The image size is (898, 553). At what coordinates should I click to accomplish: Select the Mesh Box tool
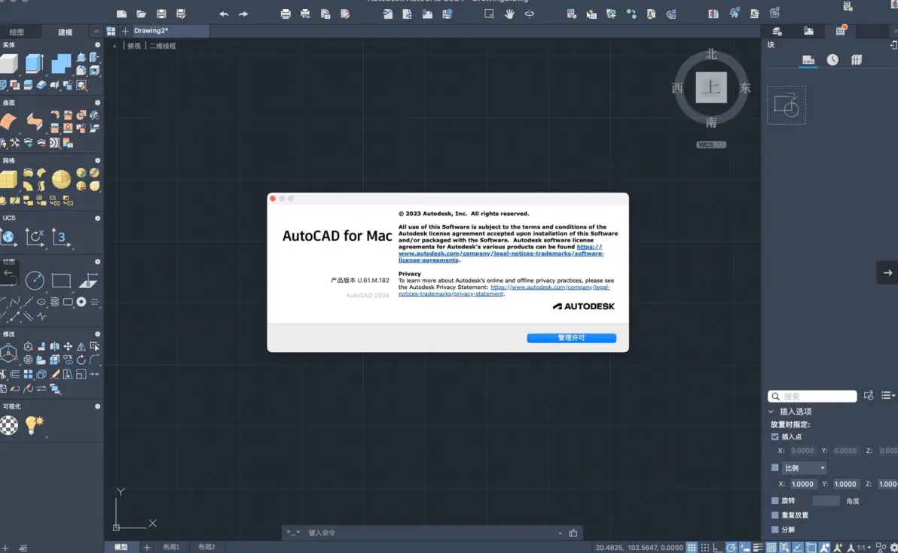8,179
